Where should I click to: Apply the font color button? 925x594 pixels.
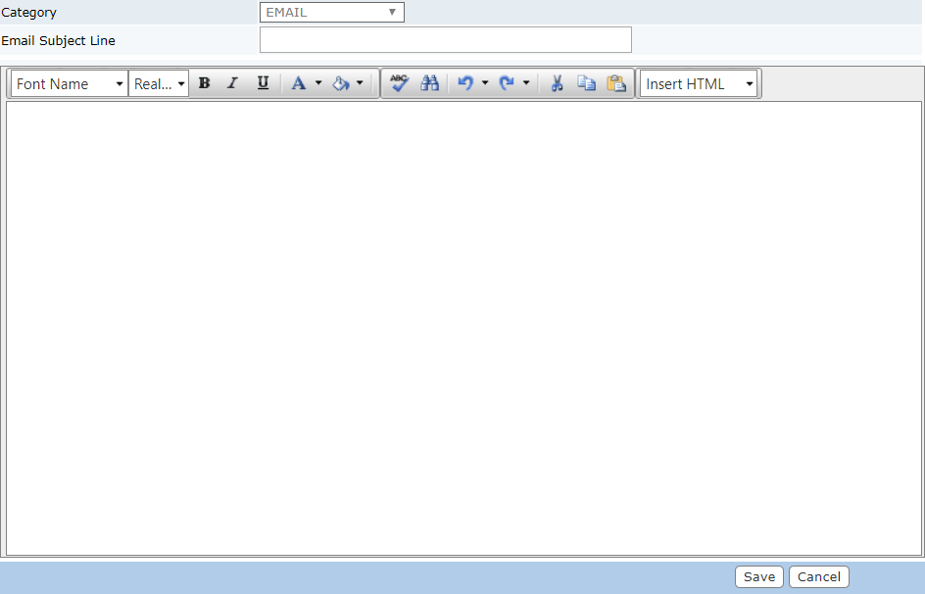point(299,83)
